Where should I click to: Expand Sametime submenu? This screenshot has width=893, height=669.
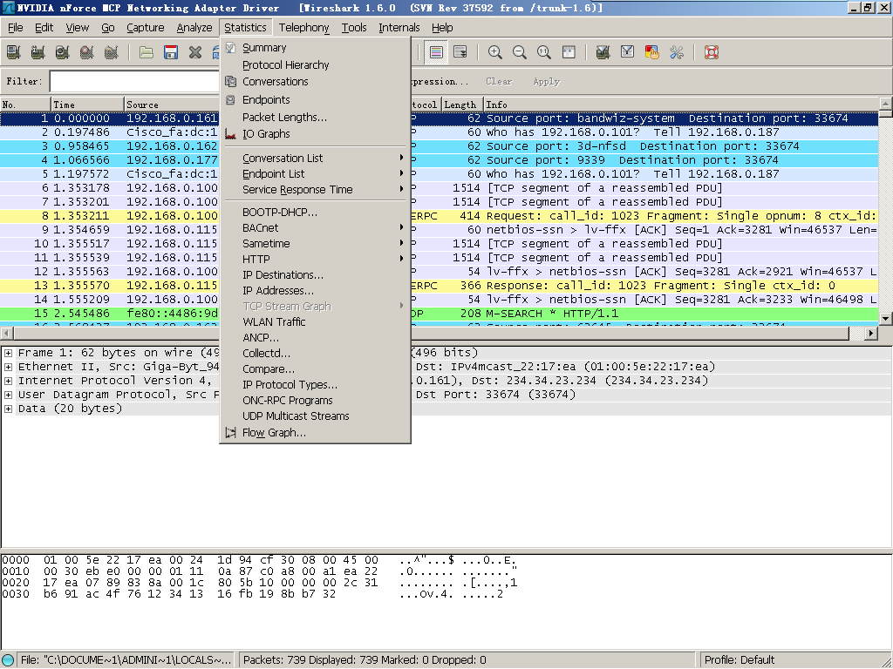315,244
